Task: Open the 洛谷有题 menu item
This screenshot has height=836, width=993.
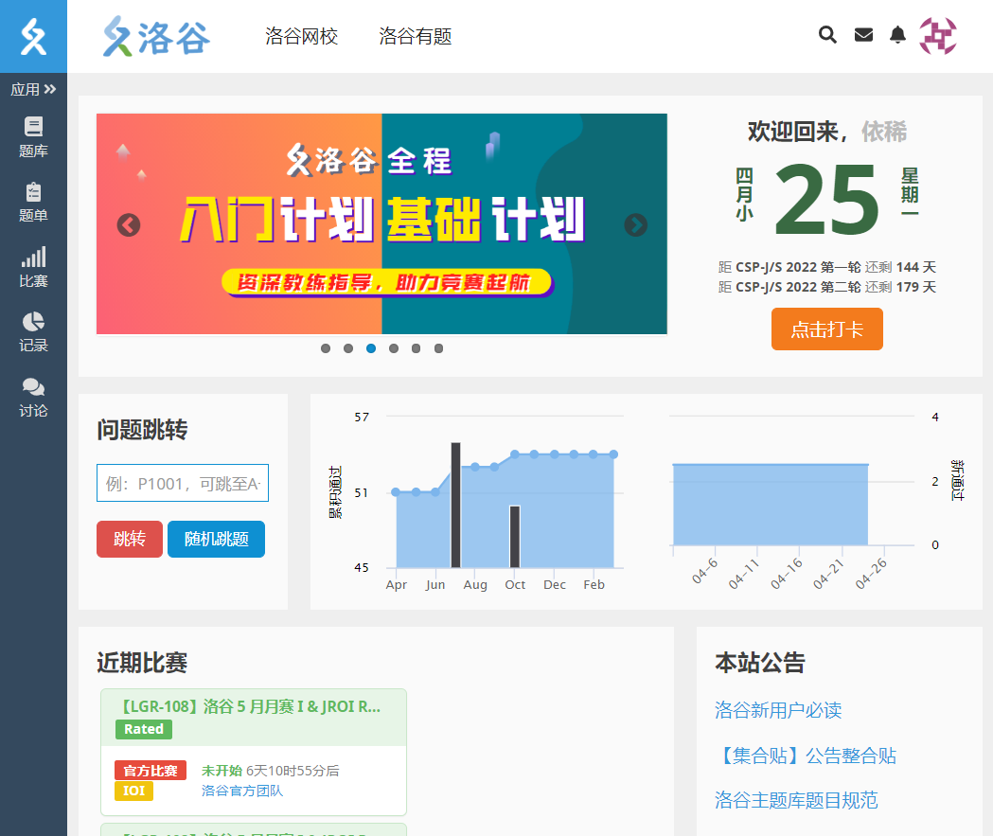Action: click(416, 36)
